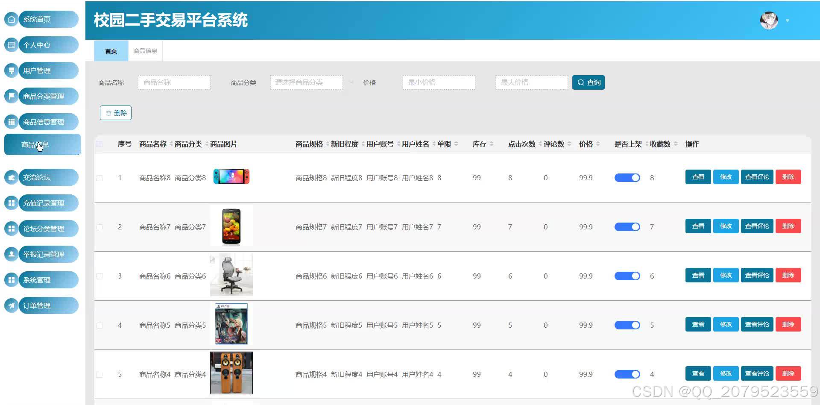Click 修改 for 商品名称4
The width and height of the screenshot is (820, 405).
726,373
